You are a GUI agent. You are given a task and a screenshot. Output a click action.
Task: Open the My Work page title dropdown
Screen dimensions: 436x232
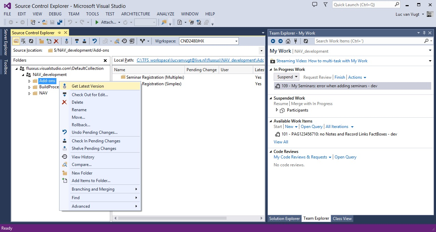(x=430, y=51)
